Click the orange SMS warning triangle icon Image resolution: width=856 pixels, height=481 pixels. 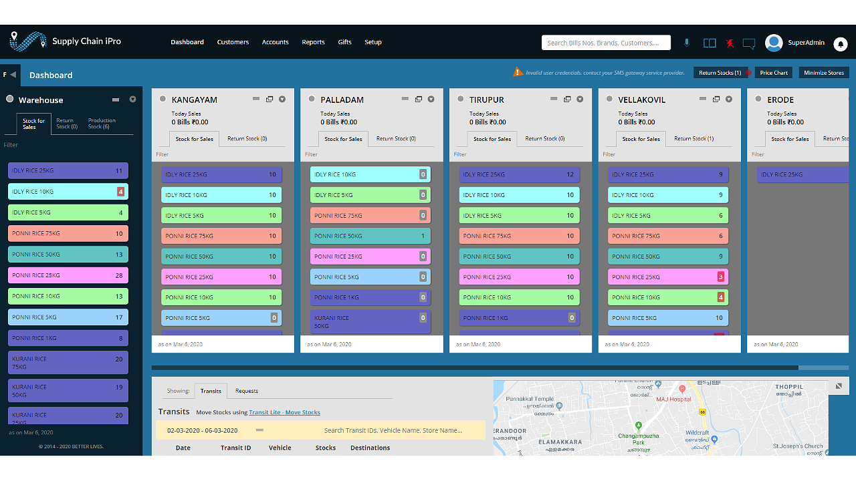(x=518, y=72)
